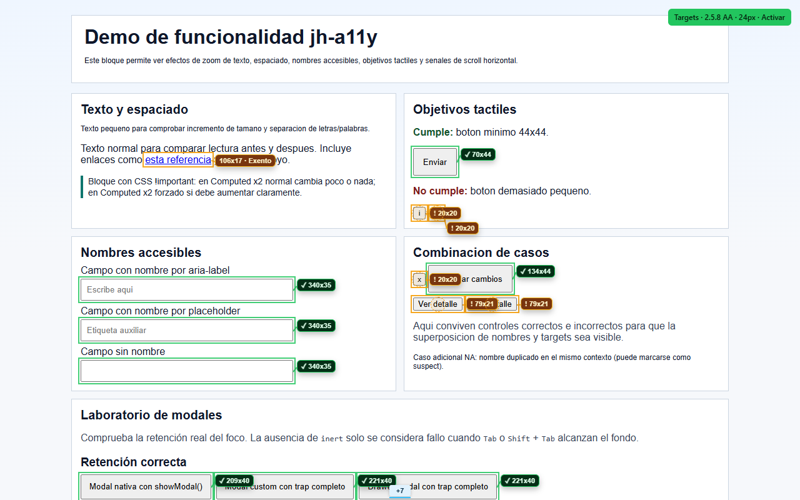The width and height of the screenshot is (800, 500).
Task: Click the 'Caso adicional NA' note text
Action: click(552, 362)
